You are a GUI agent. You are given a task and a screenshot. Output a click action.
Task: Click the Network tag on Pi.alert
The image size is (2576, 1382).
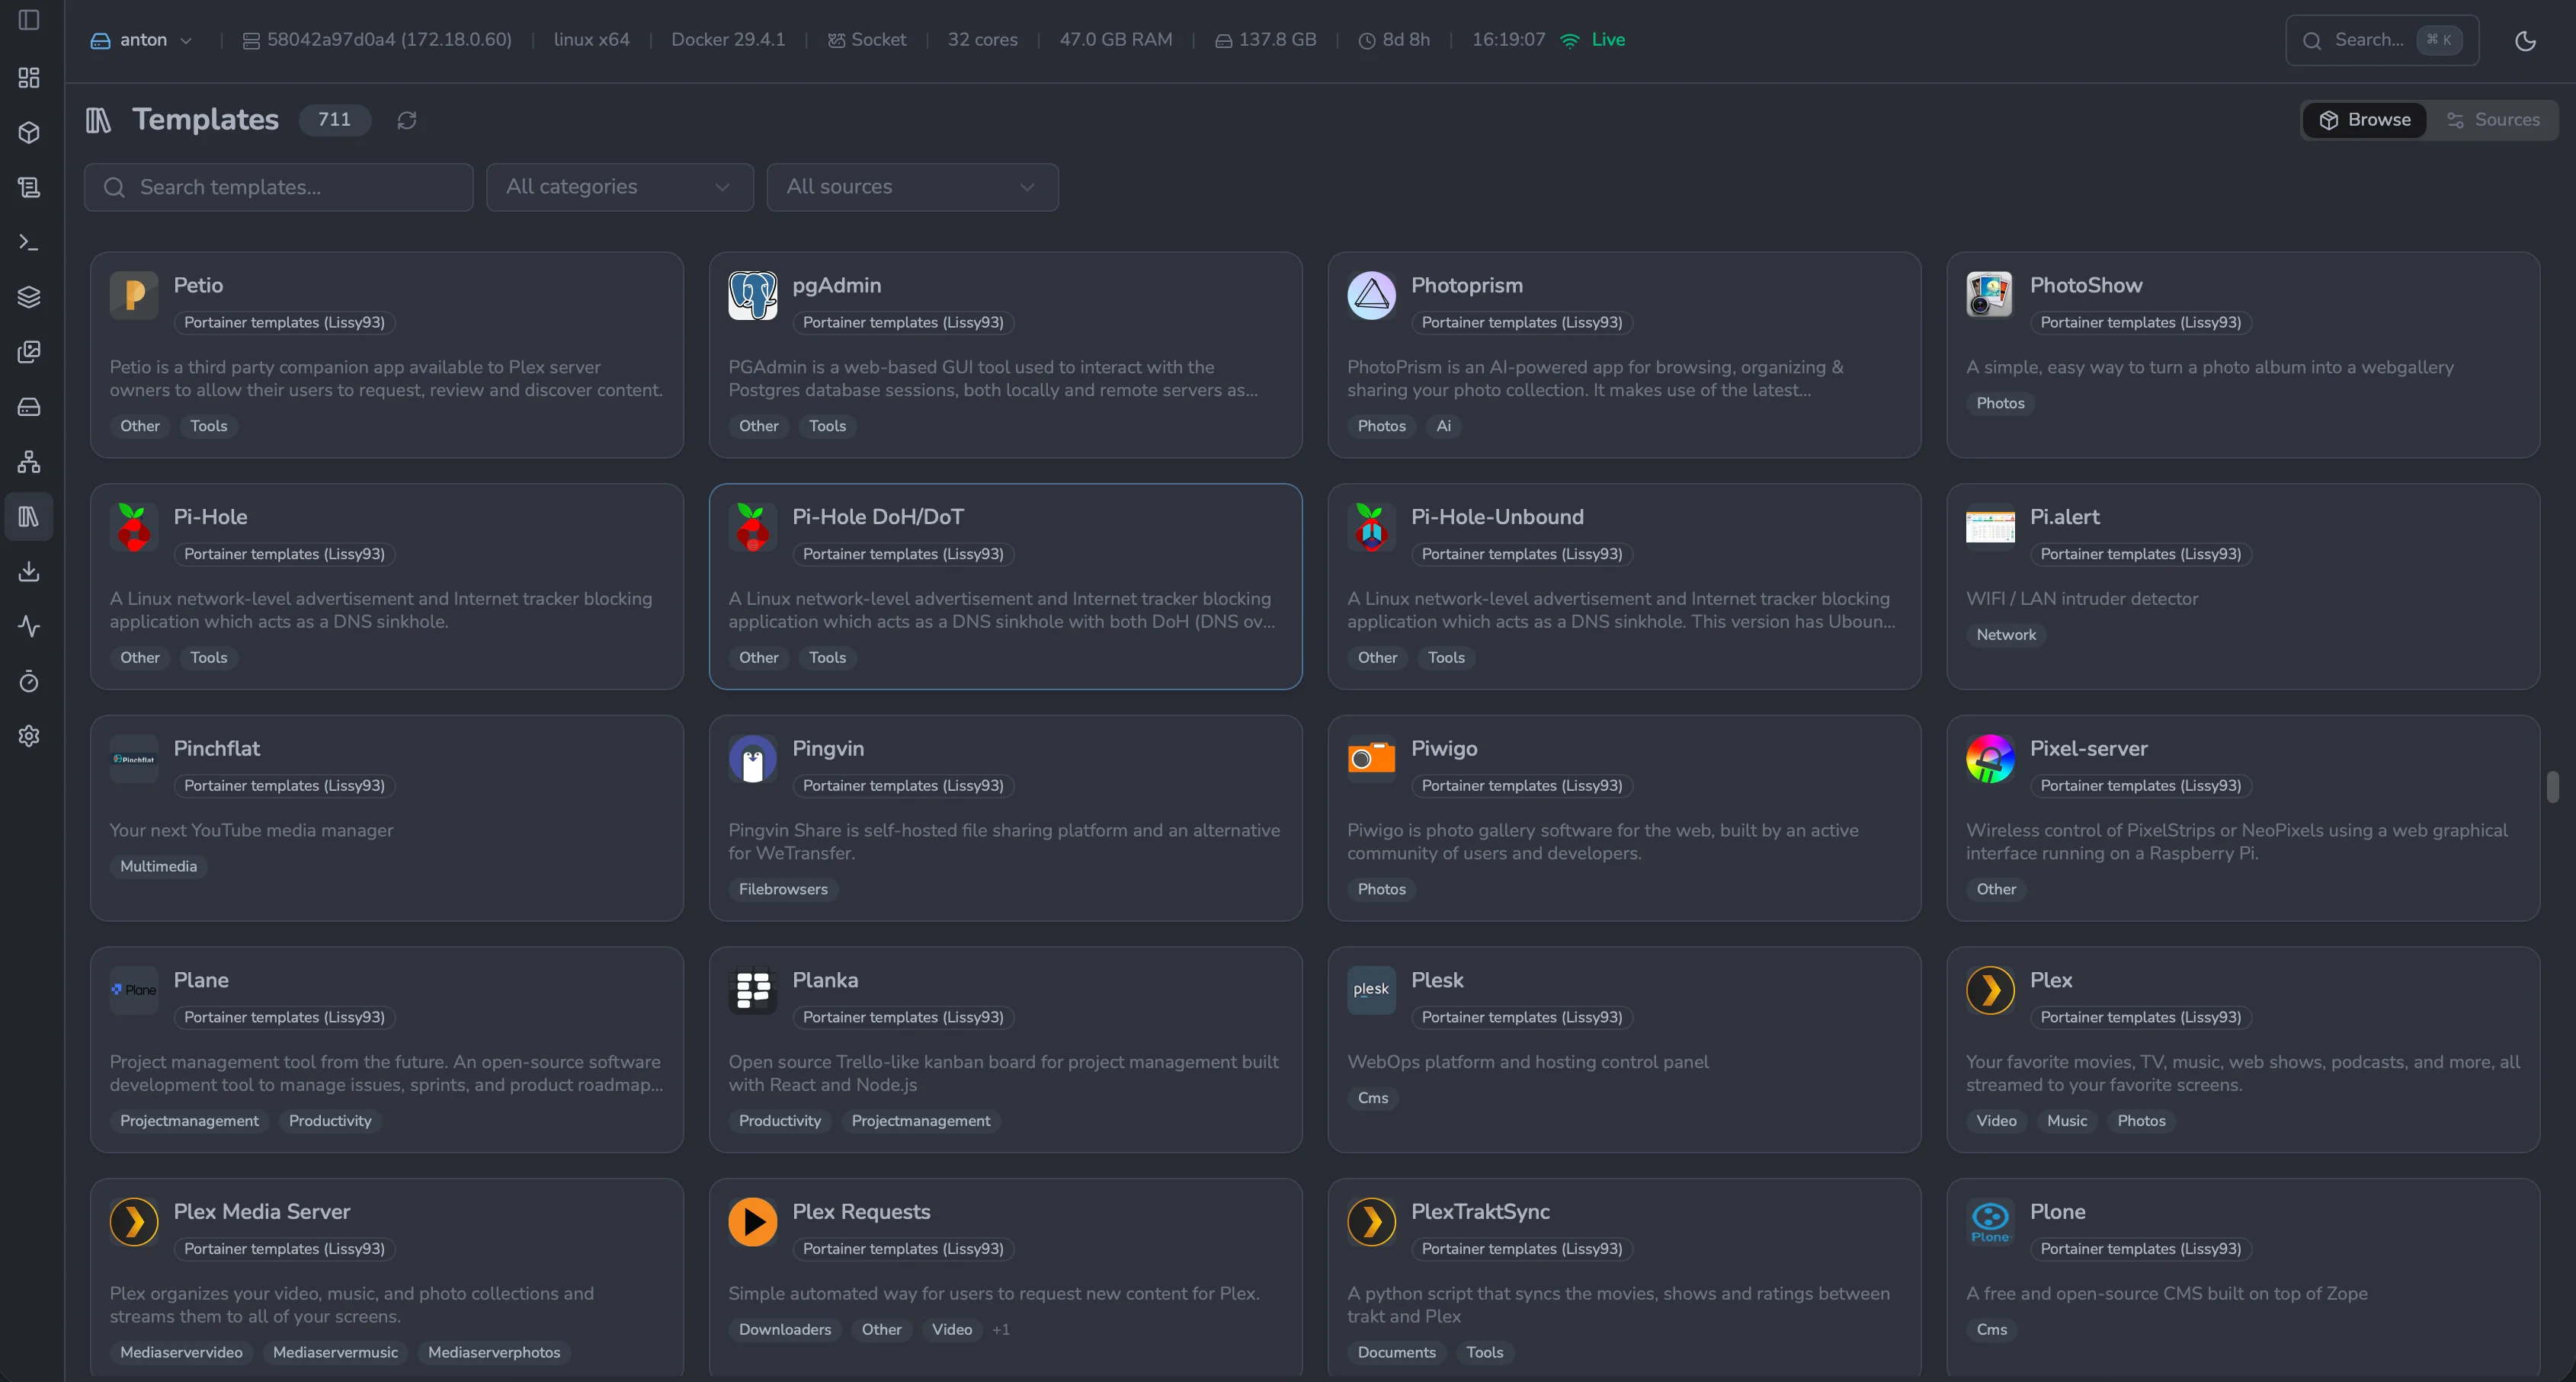point(2006,635)
